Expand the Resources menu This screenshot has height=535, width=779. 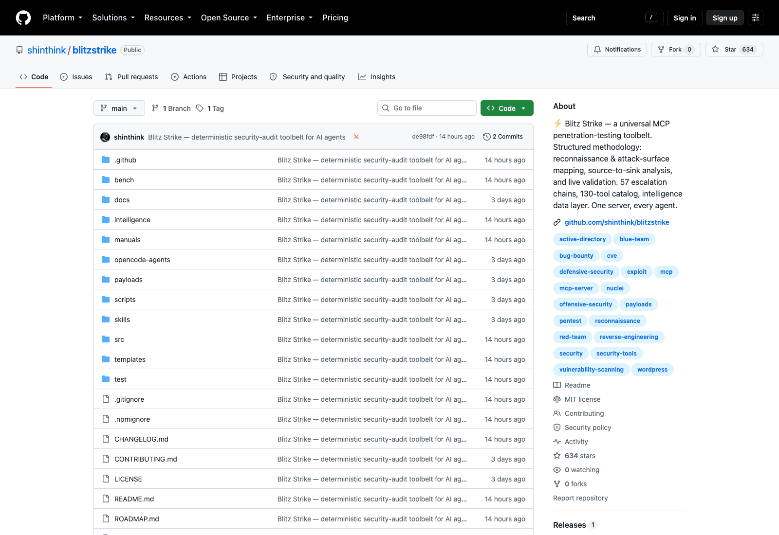[x=167, y=18]
